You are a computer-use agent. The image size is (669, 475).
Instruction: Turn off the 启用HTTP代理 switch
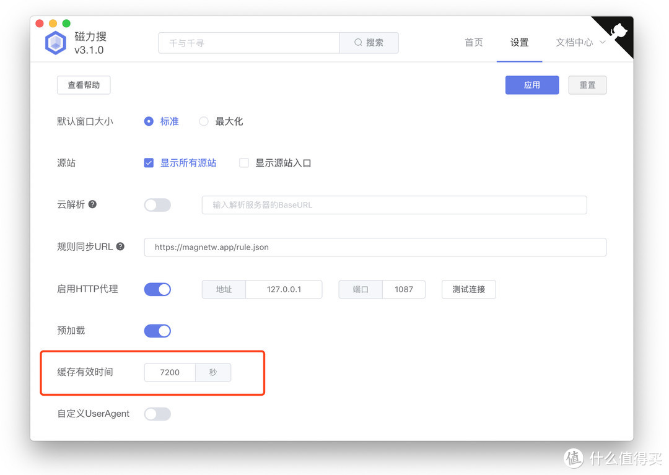tap(157, 289)
